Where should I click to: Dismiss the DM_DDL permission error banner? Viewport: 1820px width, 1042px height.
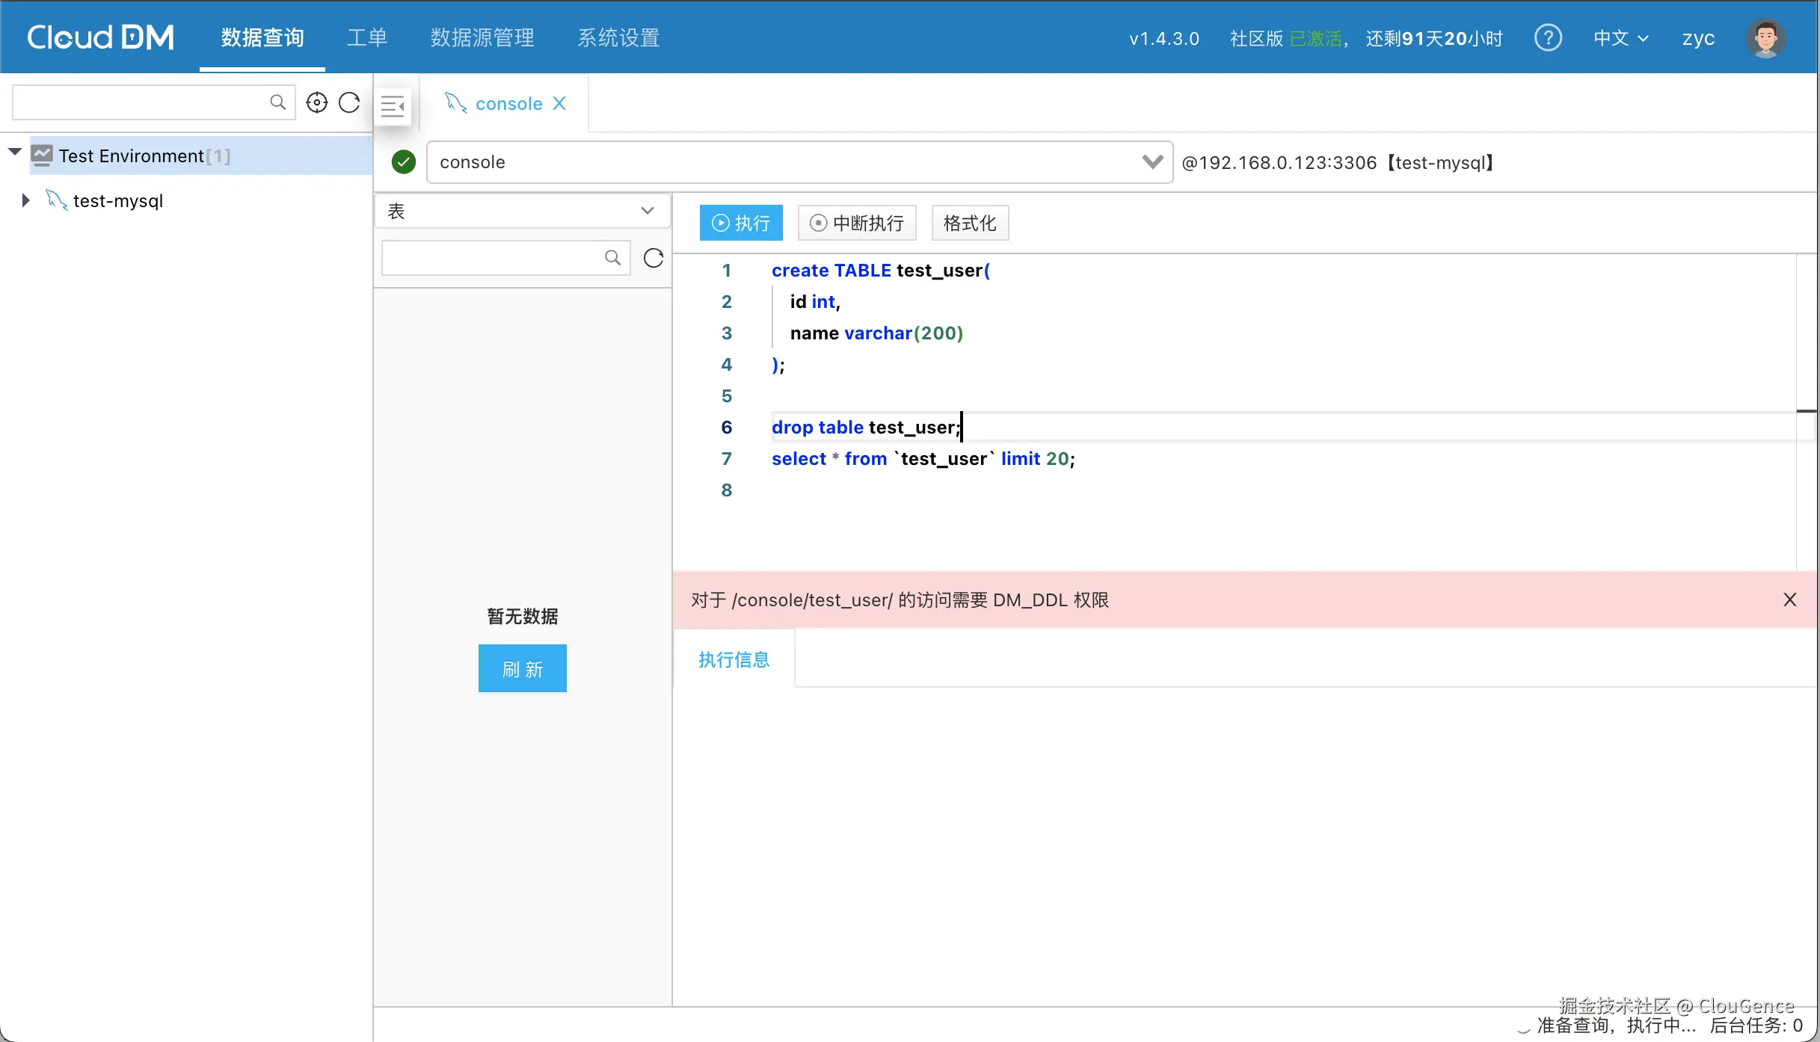pos(1789,599)
